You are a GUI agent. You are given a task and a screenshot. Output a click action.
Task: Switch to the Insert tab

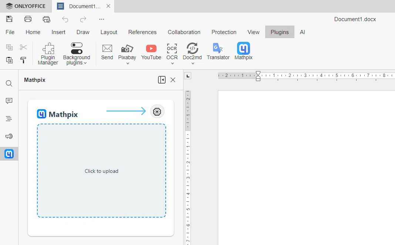point(58,32)
